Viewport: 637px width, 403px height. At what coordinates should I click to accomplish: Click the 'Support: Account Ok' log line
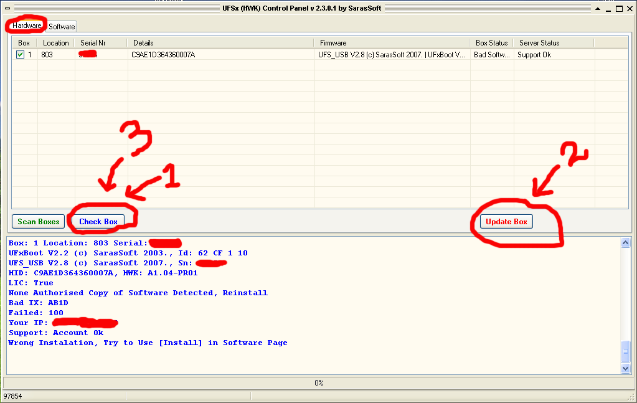point(56,333)
